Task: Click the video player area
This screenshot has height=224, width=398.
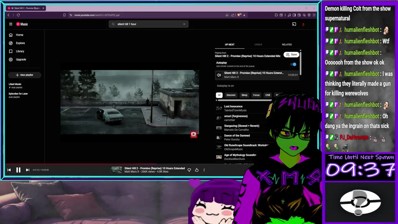Action: 130,102
